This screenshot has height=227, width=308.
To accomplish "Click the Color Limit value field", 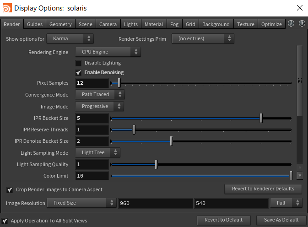I will coord(92,176).
